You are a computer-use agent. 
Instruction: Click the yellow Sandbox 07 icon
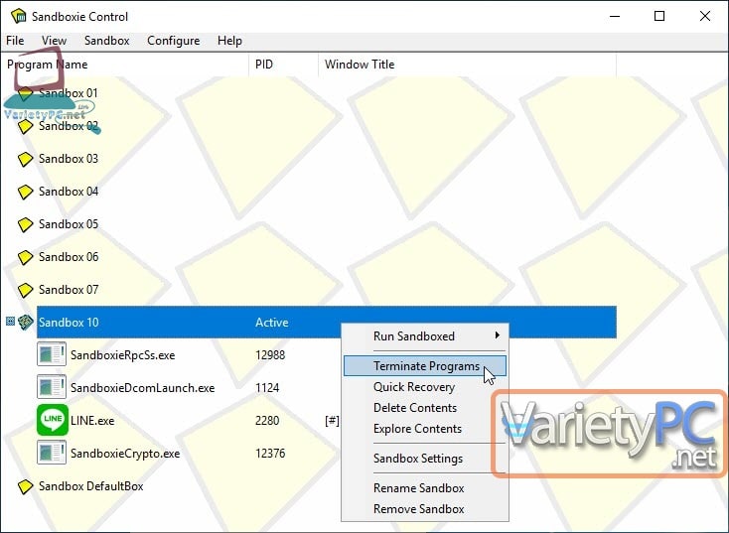pos(25,290)
